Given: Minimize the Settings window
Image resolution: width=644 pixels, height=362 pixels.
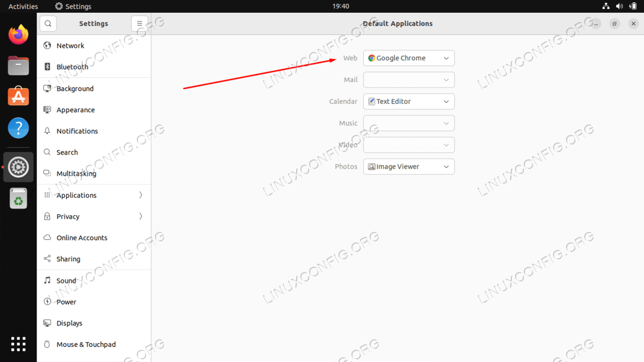Looking at the screenshot, I should pos(597,24).
